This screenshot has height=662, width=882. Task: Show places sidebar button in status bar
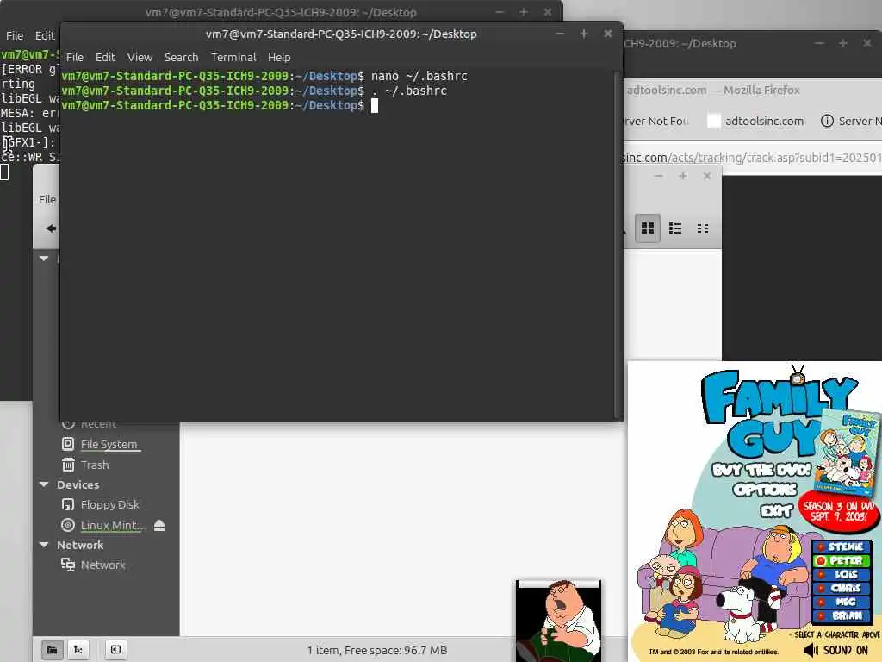click(52, 650)
